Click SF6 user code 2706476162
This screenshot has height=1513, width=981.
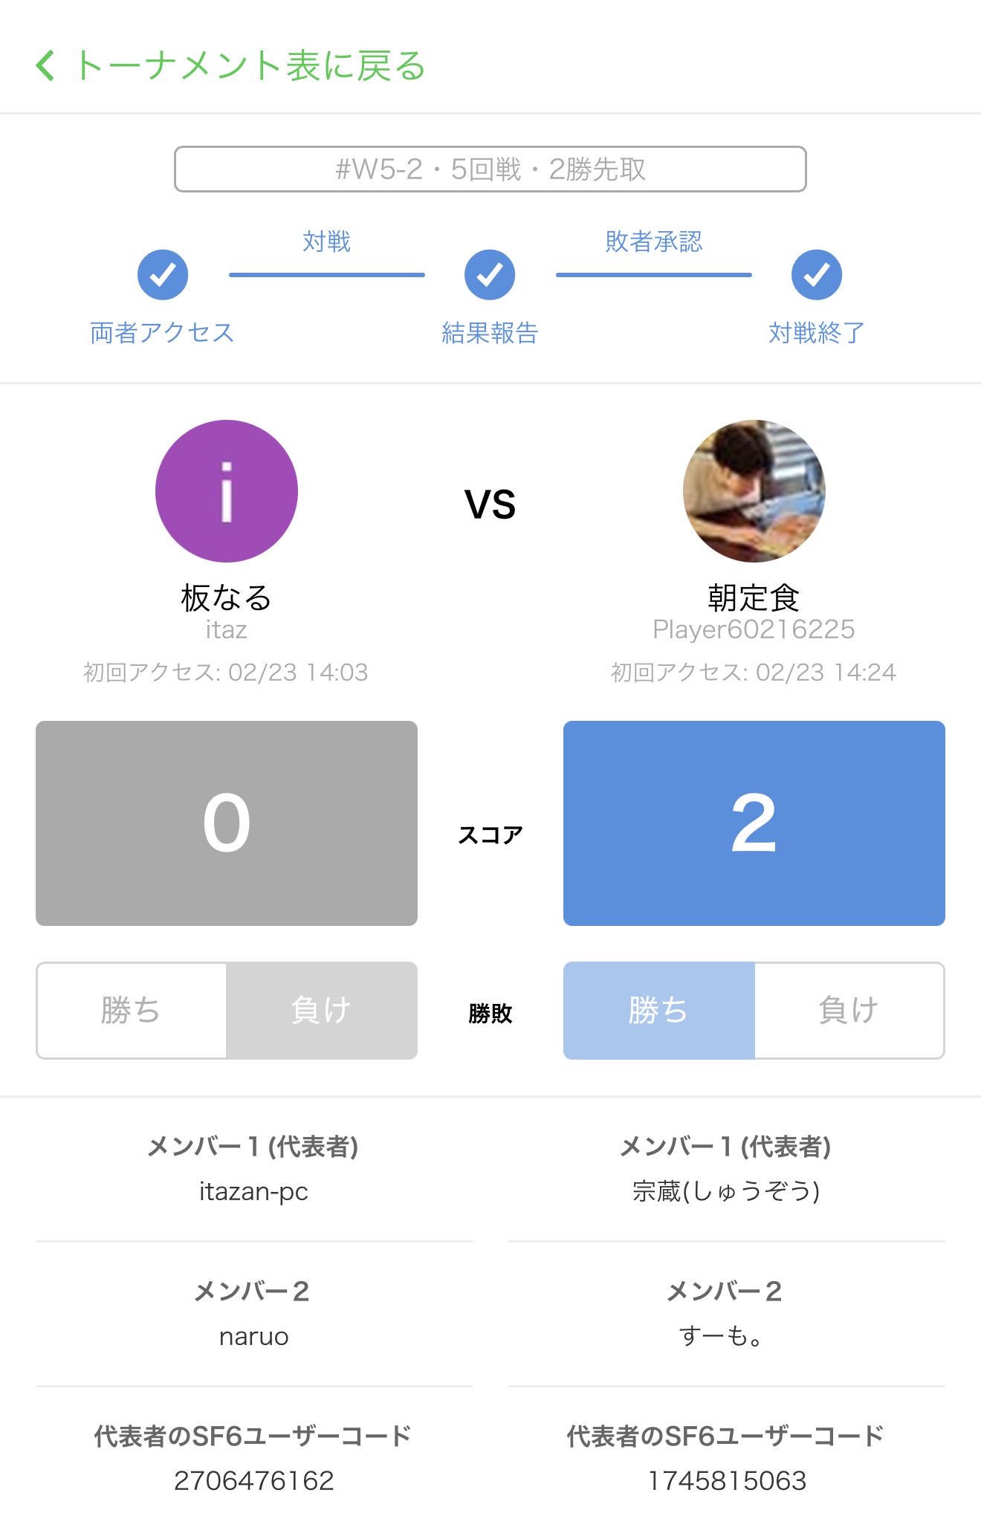point(253,1480)
